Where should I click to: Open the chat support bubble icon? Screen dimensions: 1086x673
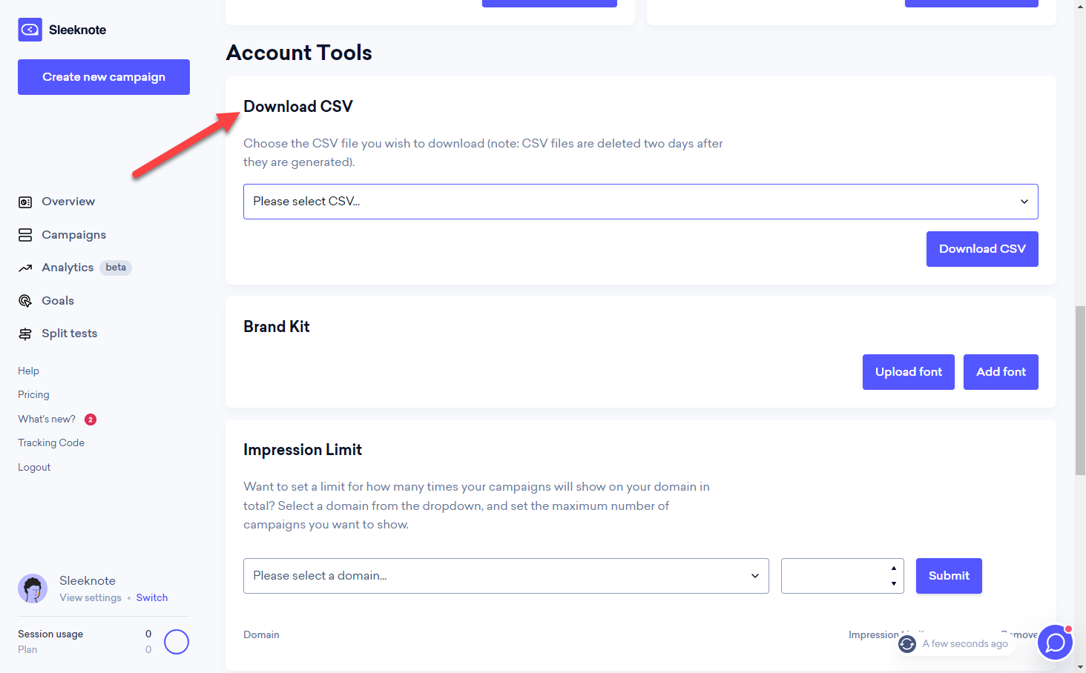click(1055, 643)
